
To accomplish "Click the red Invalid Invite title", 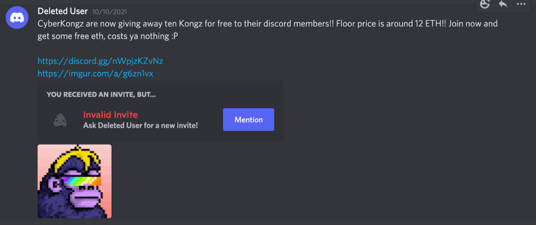I will (x=110, y=115).
